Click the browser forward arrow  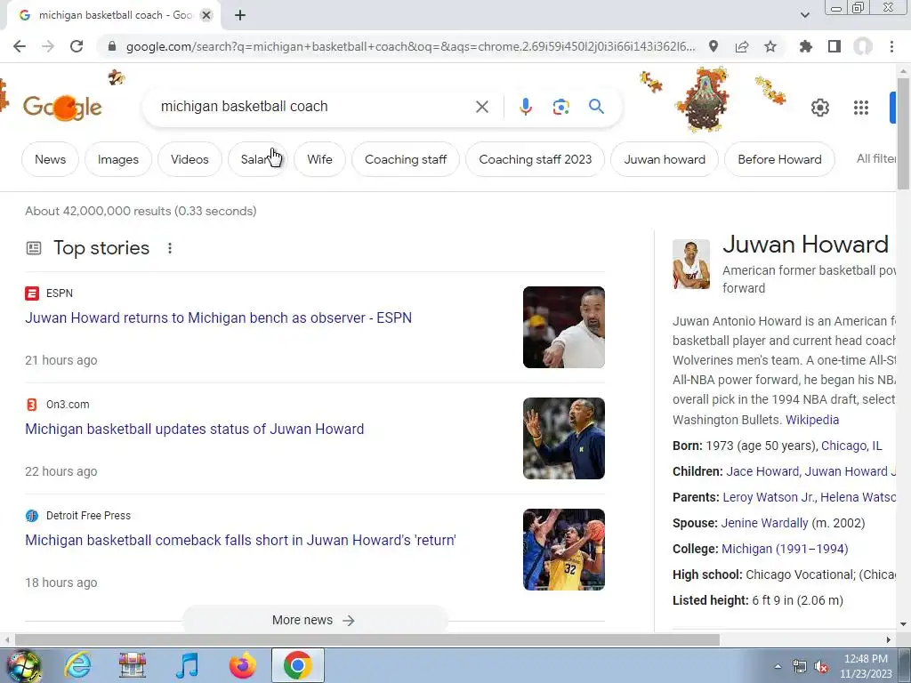tap(48, 46)
